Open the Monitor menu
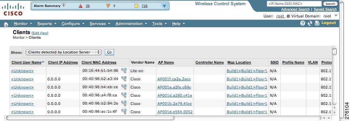This screenshot has width=350, height=121. 23,24
